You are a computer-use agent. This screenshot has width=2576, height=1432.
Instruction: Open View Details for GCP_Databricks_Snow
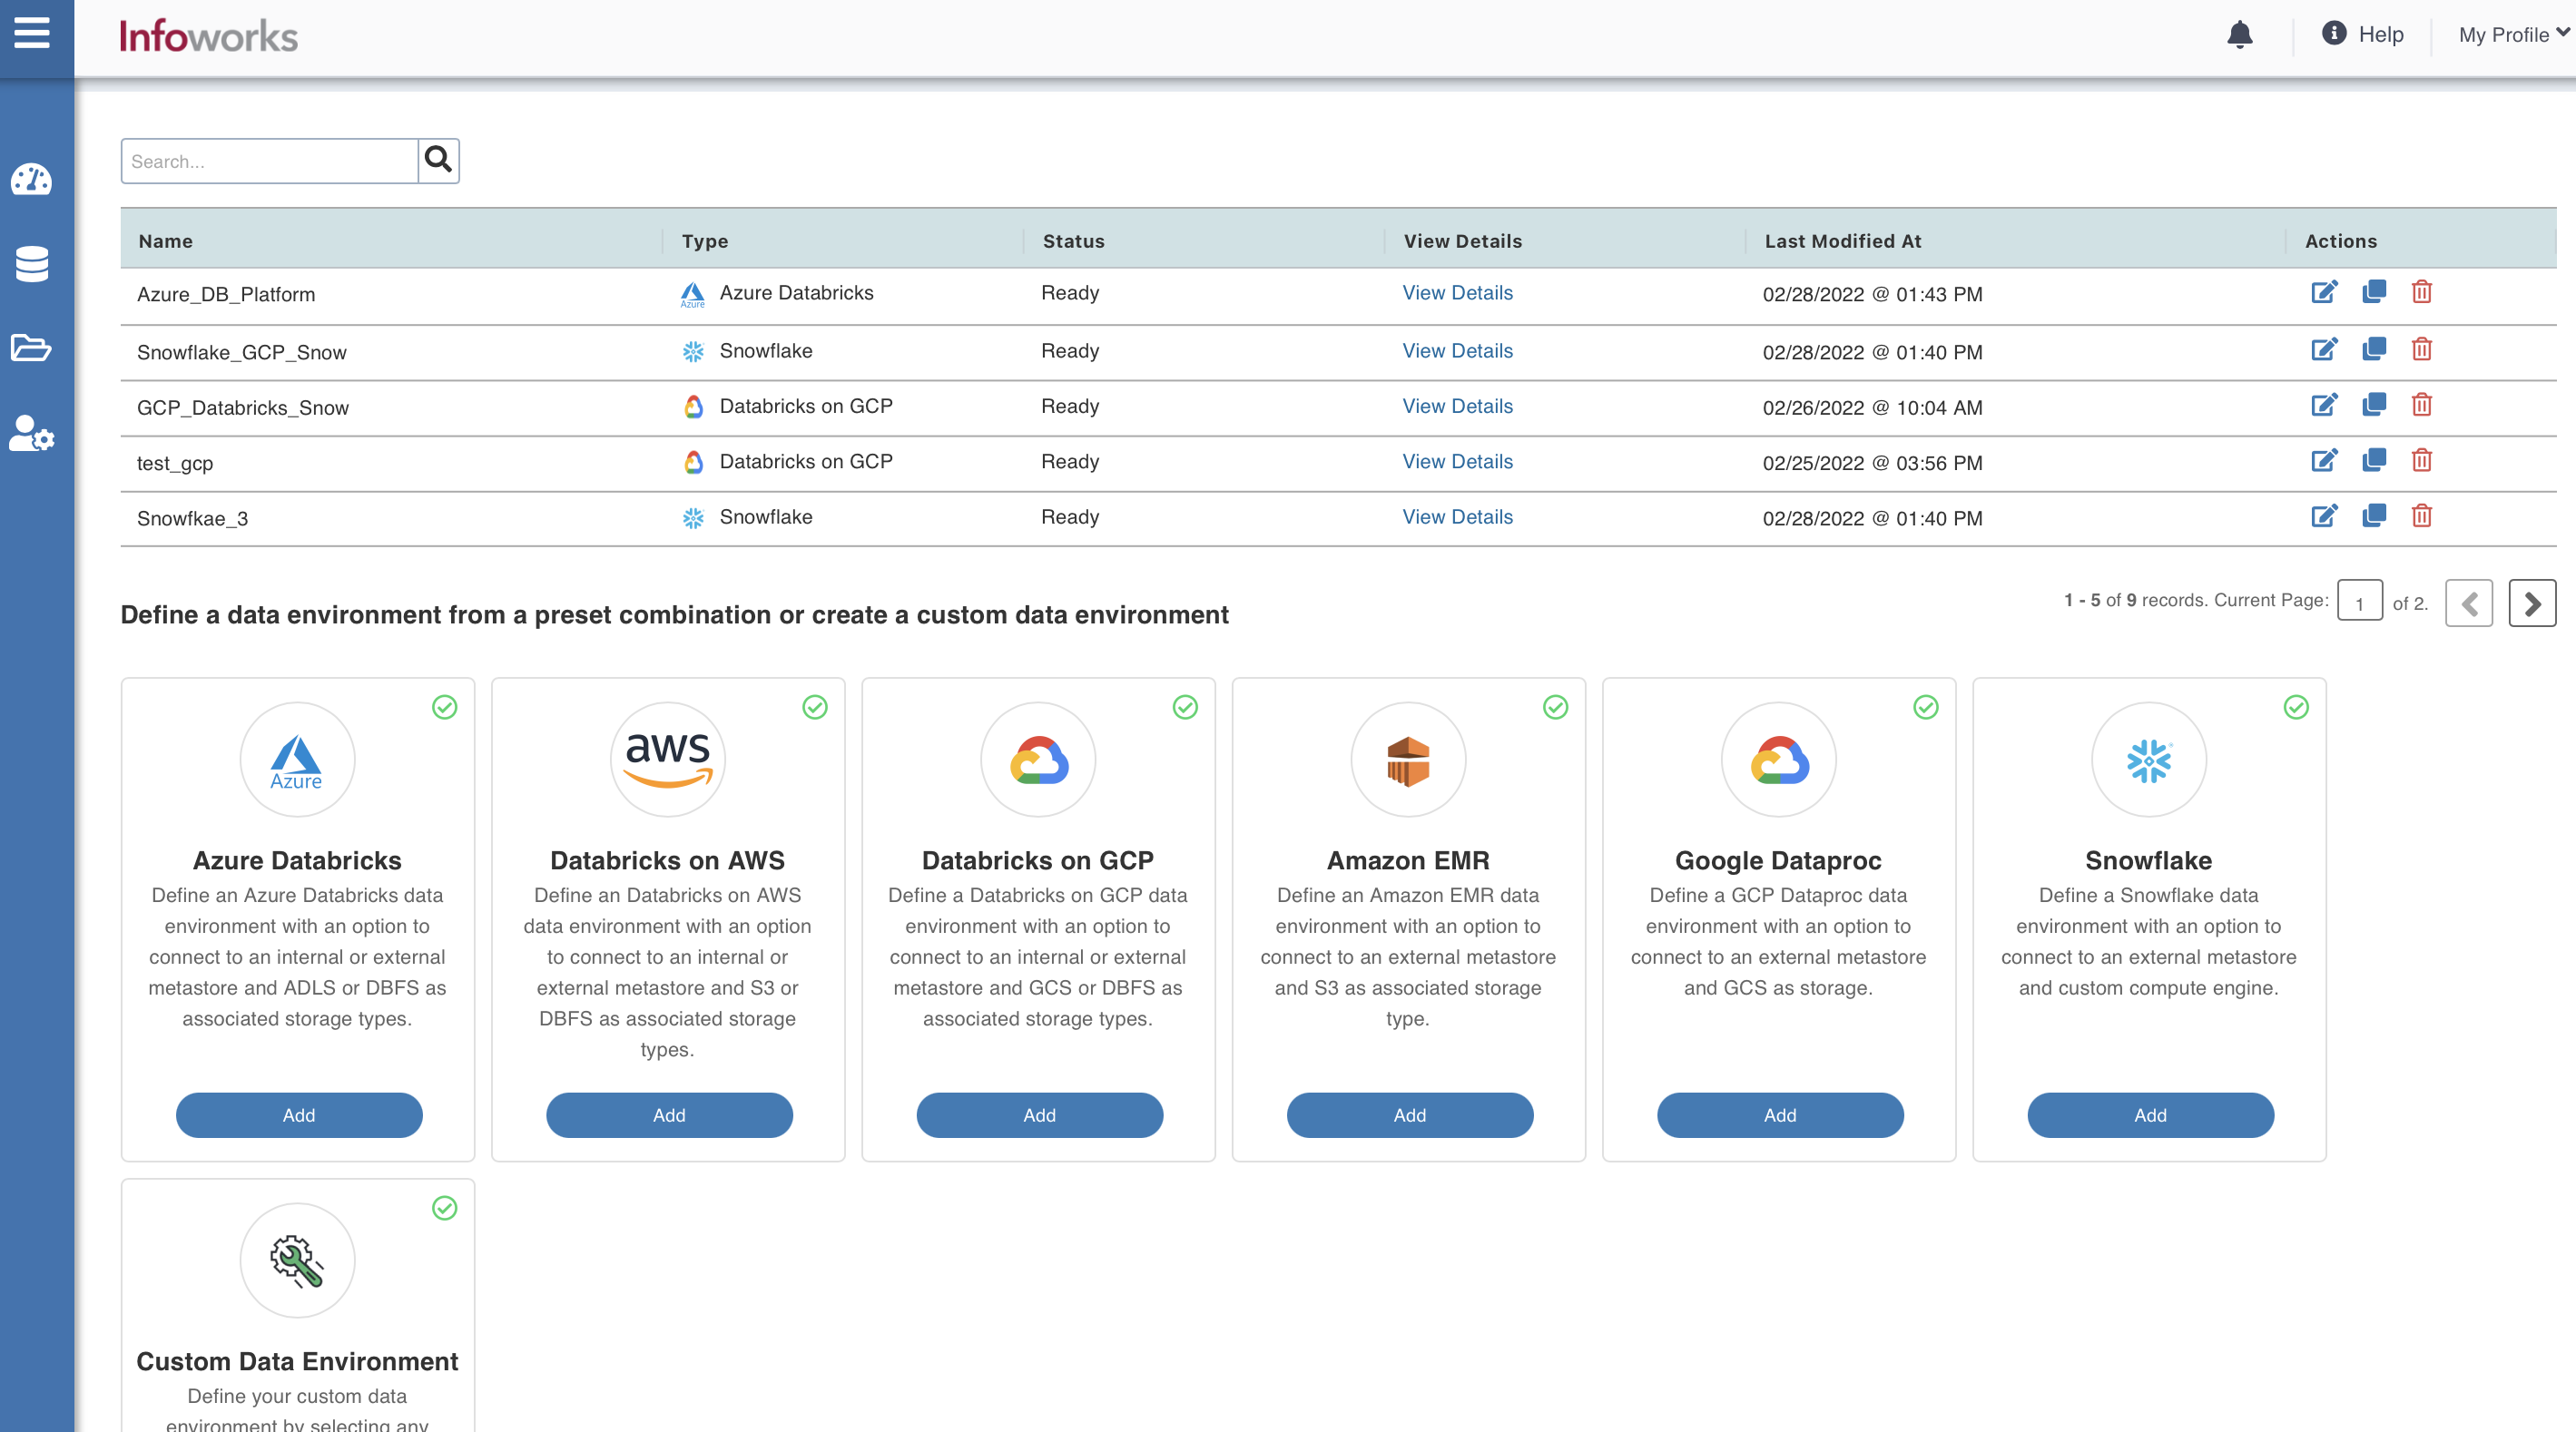tap(1457, 406)
